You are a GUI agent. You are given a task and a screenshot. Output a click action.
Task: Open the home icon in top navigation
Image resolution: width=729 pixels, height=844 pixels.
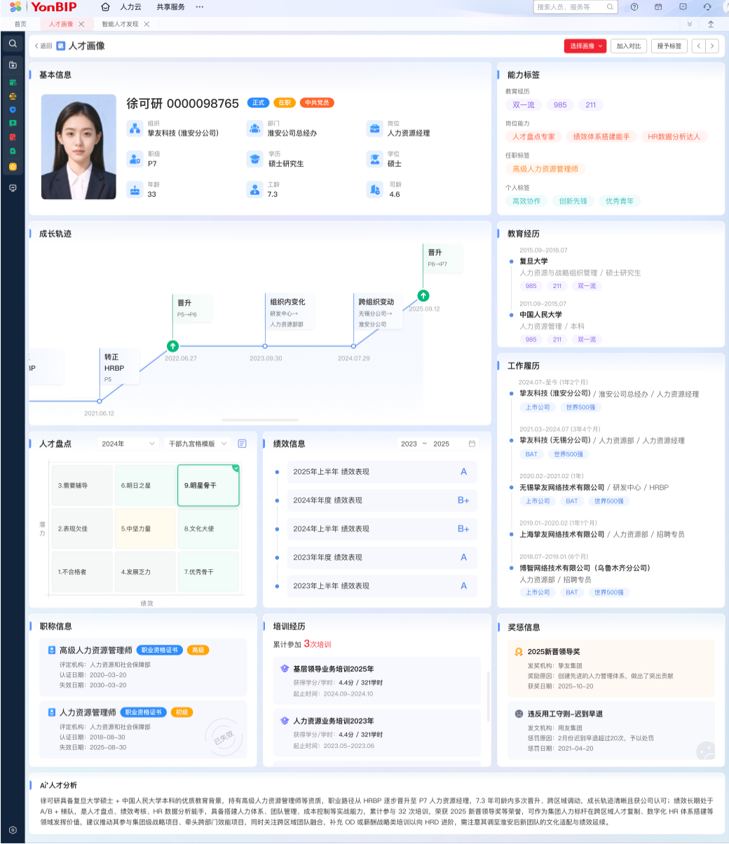click(x=105, y=7)
